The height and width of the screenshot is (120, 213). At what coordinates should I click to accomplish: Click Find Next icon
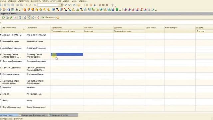65,5
